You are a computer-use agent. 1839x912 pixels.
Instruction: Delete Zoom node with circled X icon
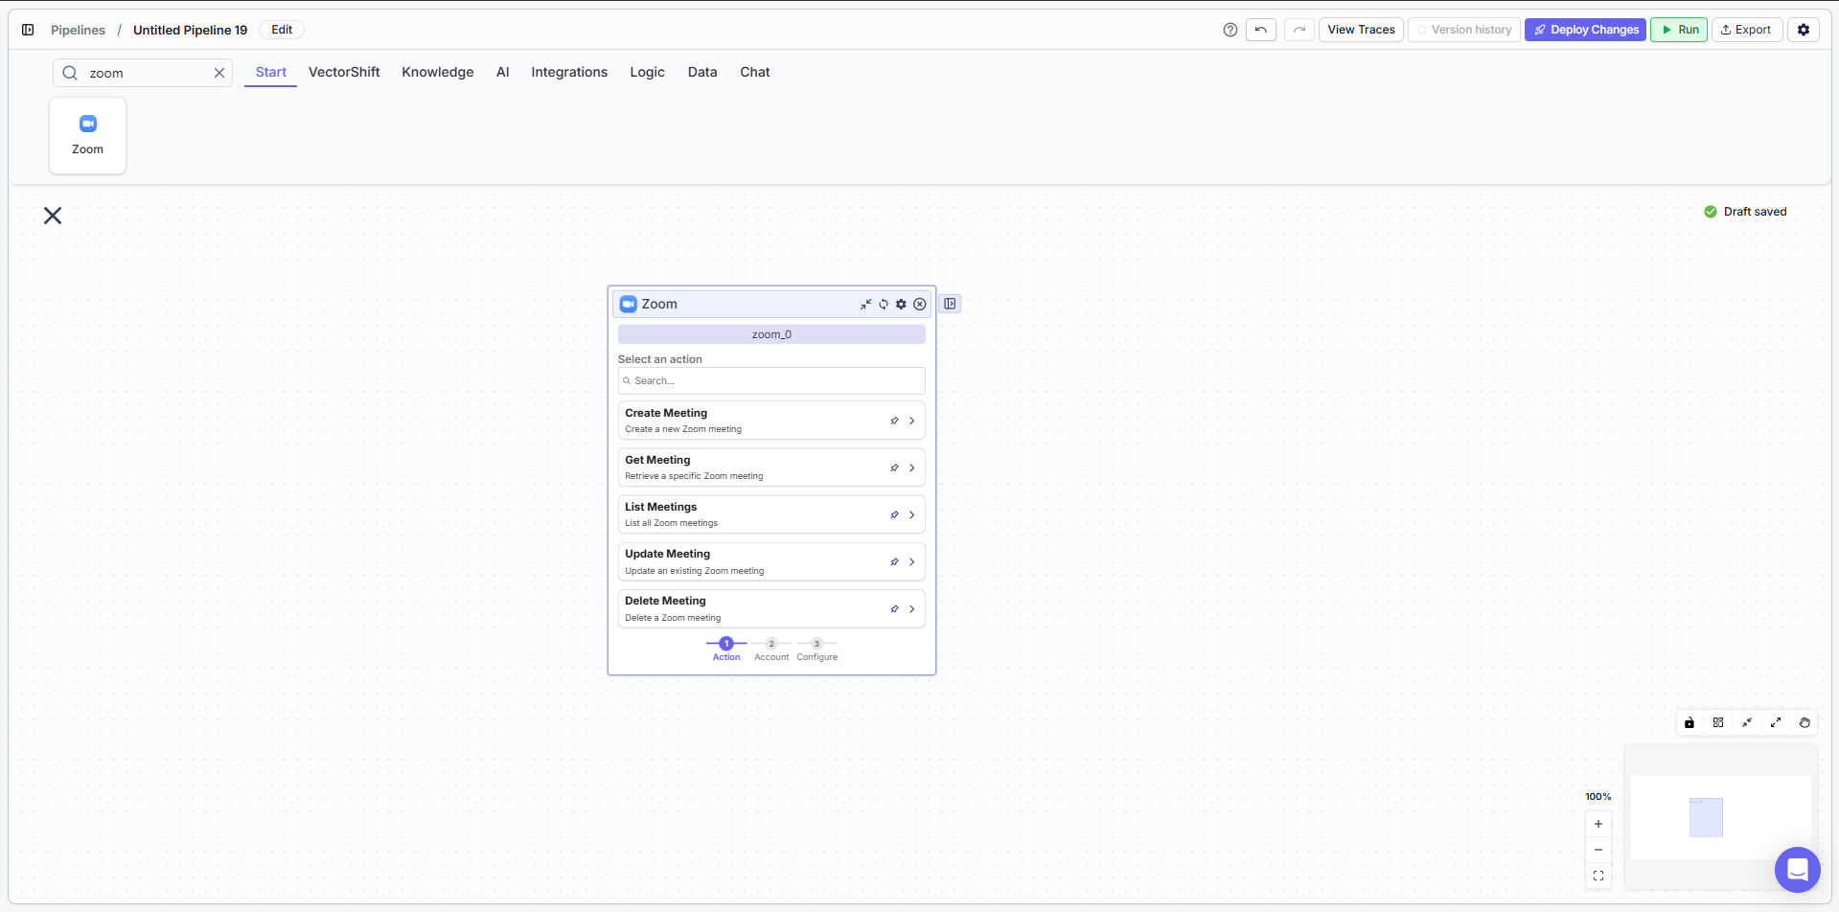click(920, 304)
